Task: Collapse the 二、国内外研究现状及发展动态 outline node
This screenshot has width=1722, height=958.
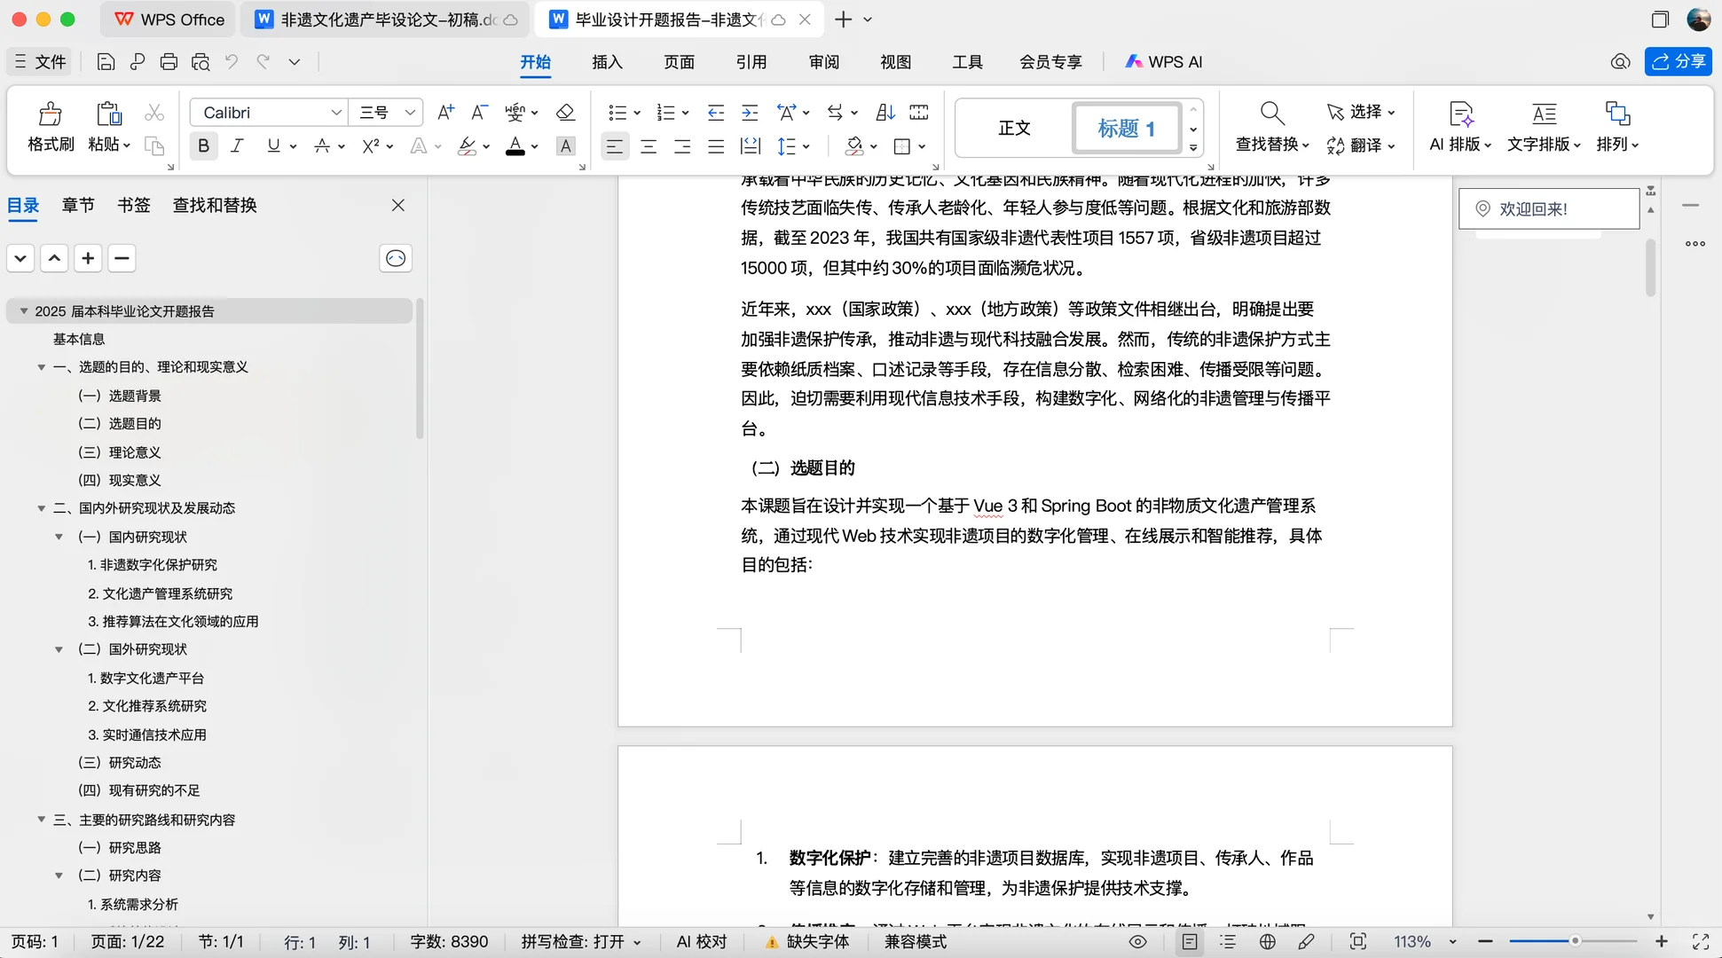Action: tap(41, 507)
